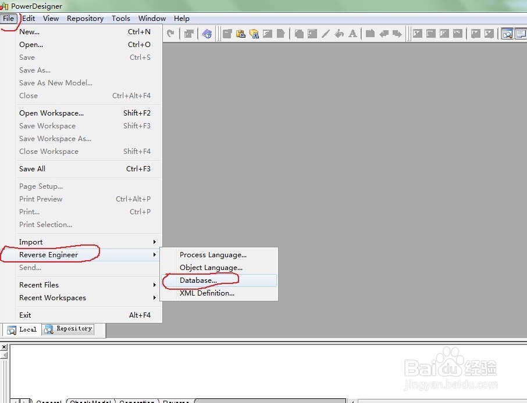Choose Exit from the File menu
The width and height of the screenshot is (527, 403).
(x=89, y=315)
